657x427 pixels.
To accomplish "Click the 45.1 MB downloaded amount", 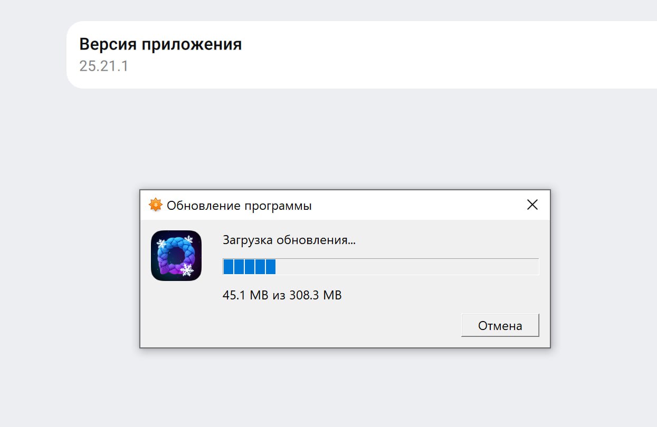I will pos(245,295).
